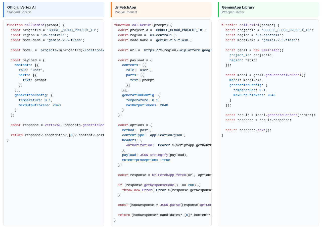Click 'return response.text()' in GeminiApp panel

tap(248, 130)
